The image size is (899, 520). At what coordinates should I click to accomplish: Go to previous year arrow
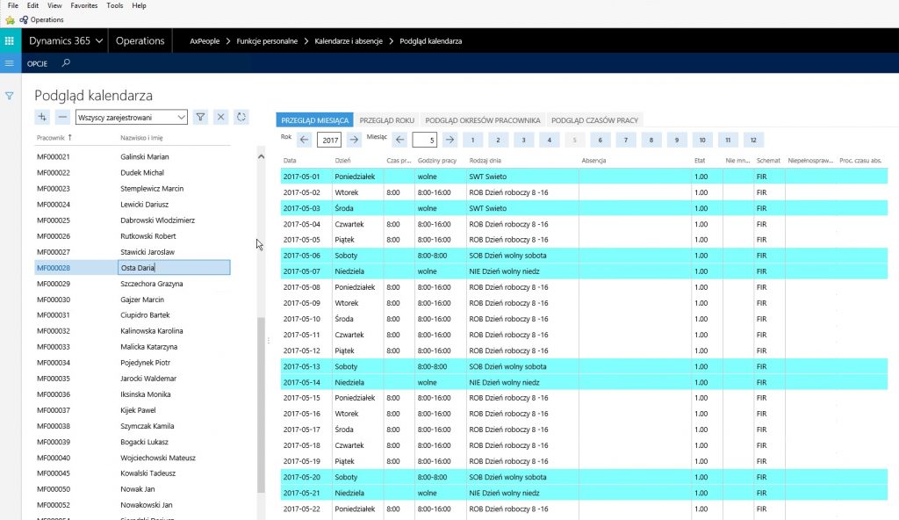[305, 140]
